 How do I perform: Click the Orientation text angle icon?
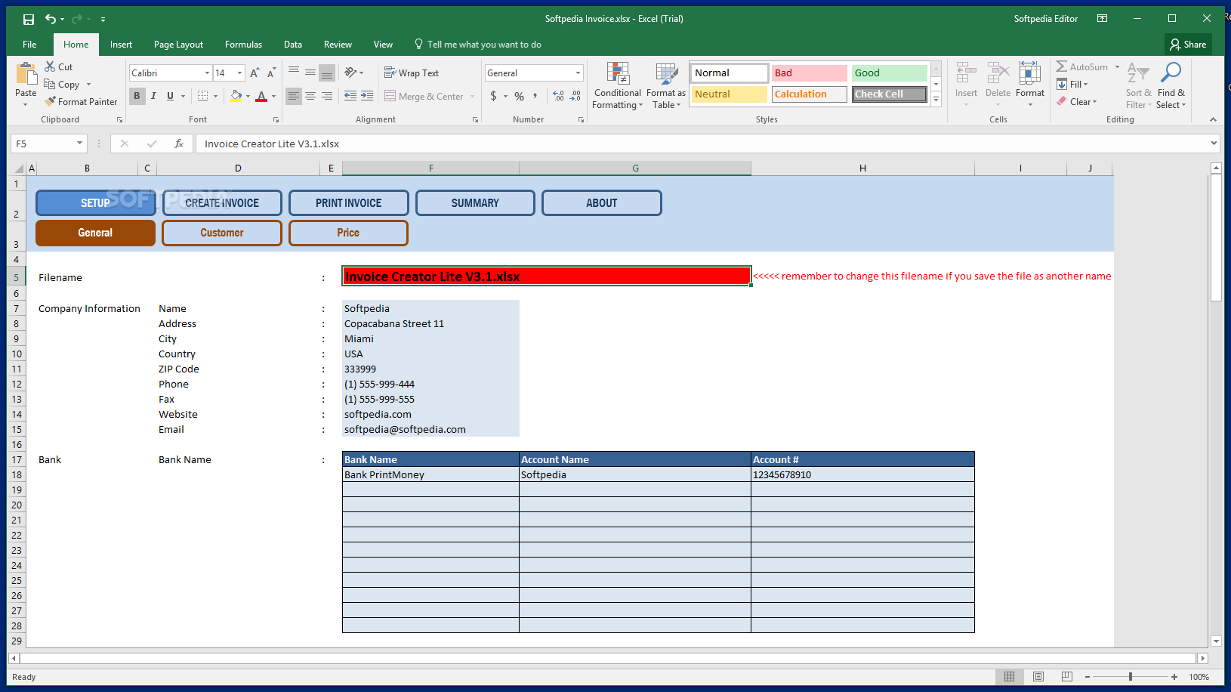(x=350, y=73)
